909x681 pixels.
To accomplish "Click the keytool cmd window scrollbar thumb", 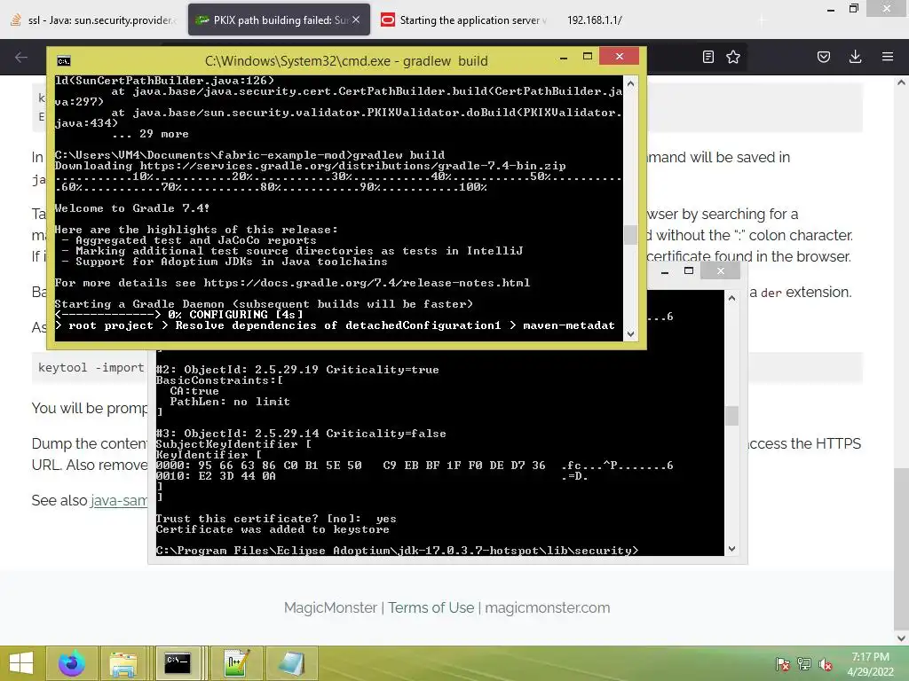I will [x=731, y=416].
